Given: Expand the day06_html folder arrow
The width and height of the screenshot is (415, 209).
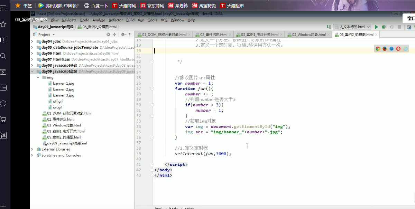Looking at the screenshot, I should [32, 54].
